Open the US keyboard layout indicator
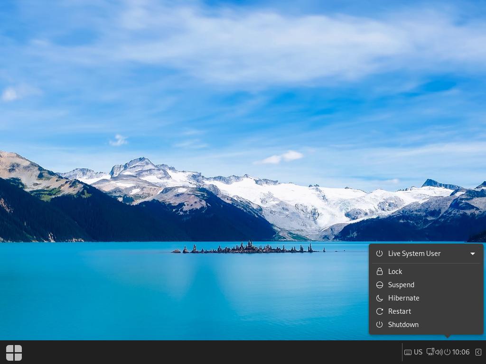486x364 pixels. coord(413,352)
